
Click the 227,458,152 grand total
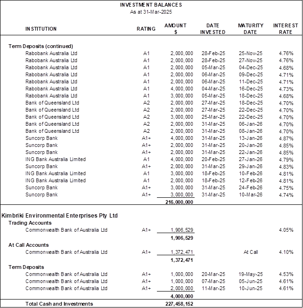click(179, 304)
